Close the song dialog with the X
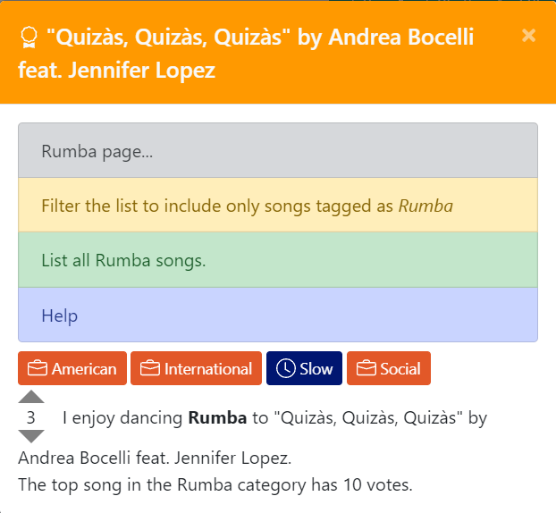Viewport: 556px width, 513px height. [528, 36]
